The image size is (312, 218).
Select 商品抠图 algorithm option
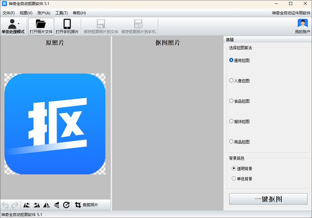pos(239,142)
